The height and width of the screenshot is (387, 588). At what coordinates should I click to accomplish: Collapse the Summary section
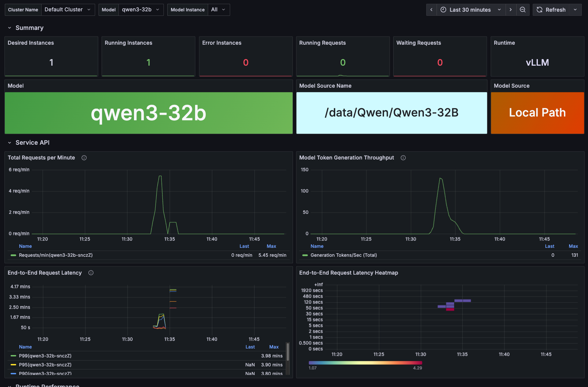tap(10, 28)
